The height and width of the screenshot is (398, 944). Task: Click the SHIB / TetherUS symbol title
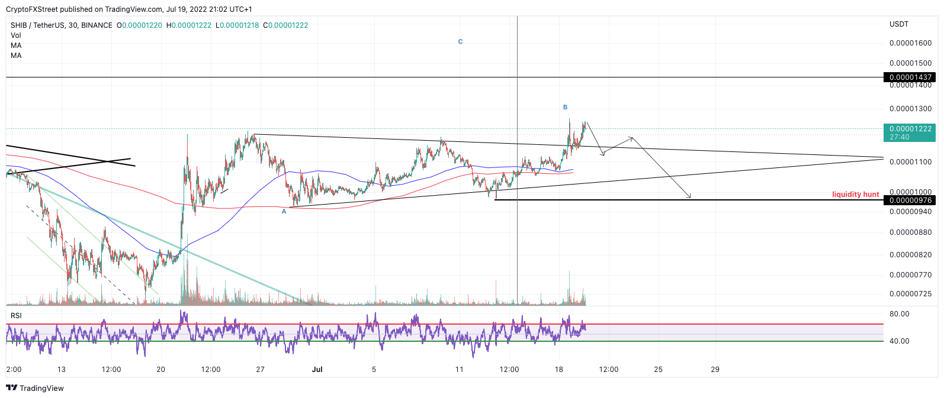click(x=61, y=25)
